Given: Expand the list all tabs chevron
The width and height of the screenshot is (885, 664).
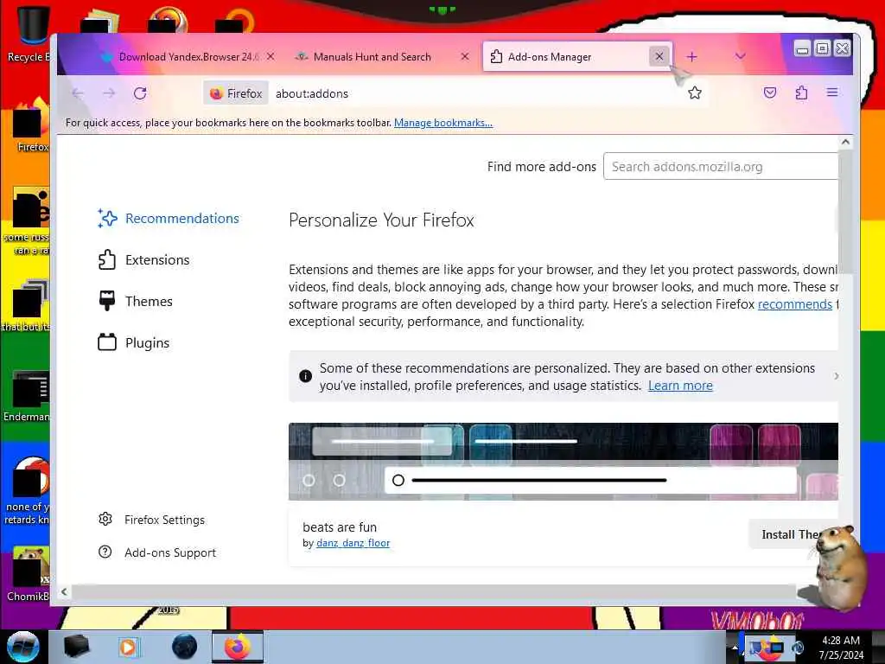Looking at the screenshot, I should click(x=741, y=56).
